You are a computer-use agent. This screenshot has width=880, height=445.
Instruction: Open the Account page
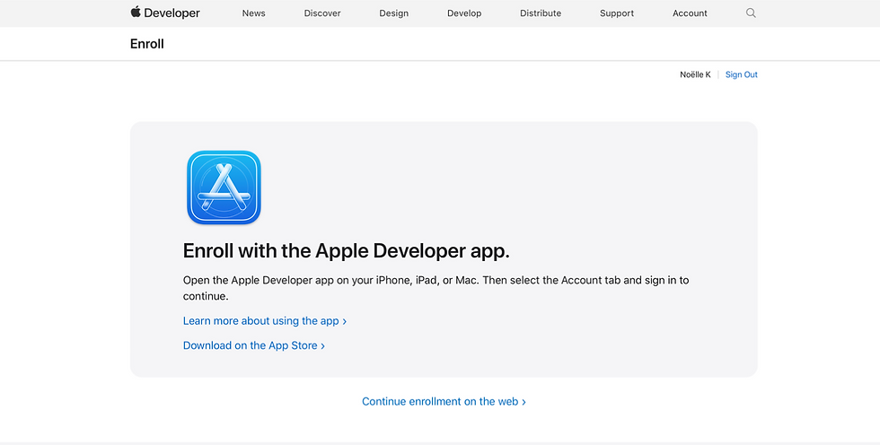coord(690,13)
